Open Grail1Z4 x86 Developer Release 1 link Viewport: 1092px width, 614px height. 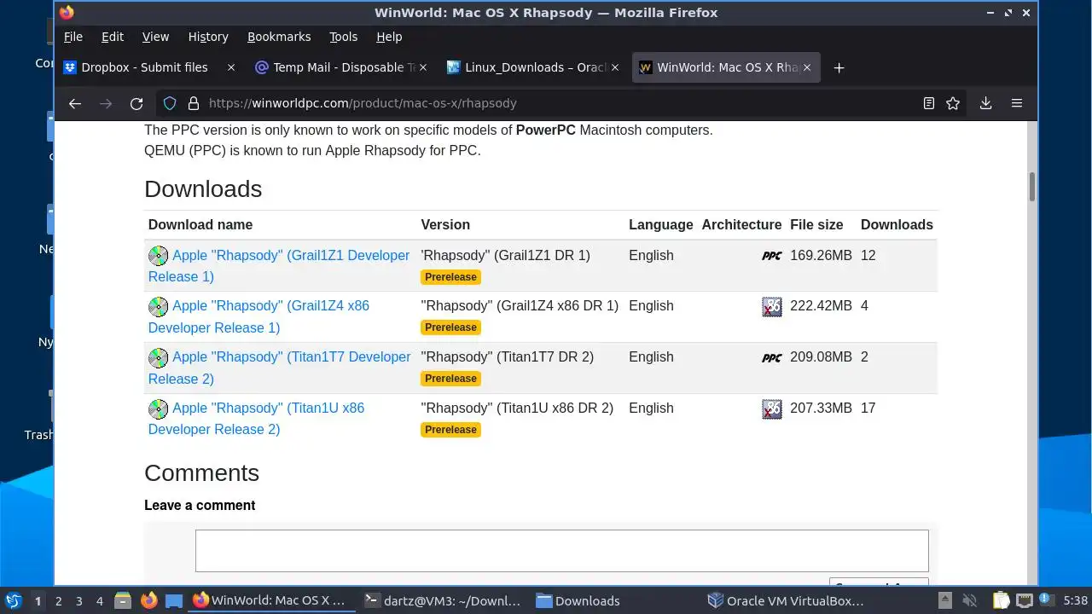pyautogui.click(x=258, y=316)
